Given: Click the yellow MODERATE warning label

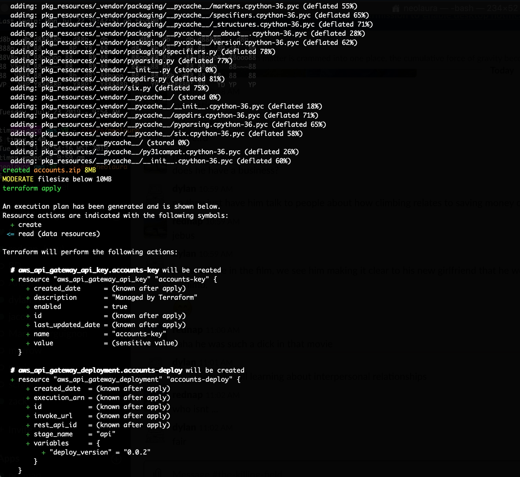Looking at the screenshot, I should (x=18, y=179).
